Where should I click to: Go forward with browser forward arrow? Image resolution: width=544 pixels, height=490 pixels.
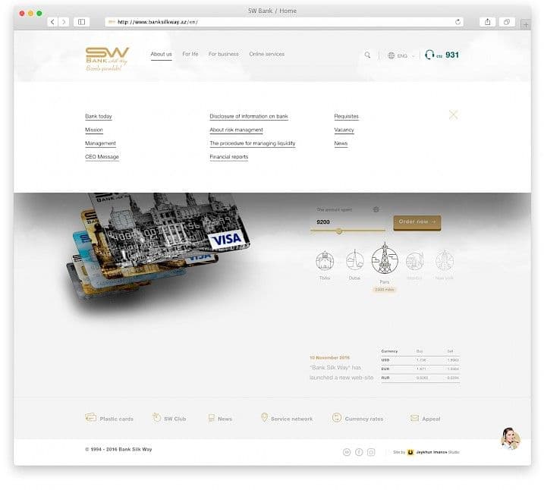pyautogui.click(x=64, y=22)
